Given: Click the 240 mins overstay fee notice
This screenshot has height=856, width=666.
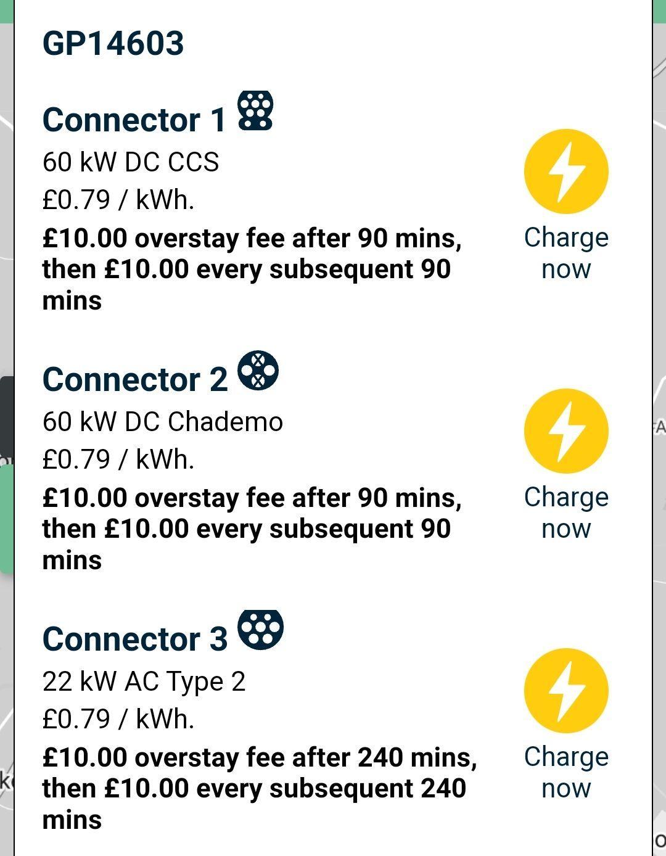Looking at the screenshot, I should (259, 788).
